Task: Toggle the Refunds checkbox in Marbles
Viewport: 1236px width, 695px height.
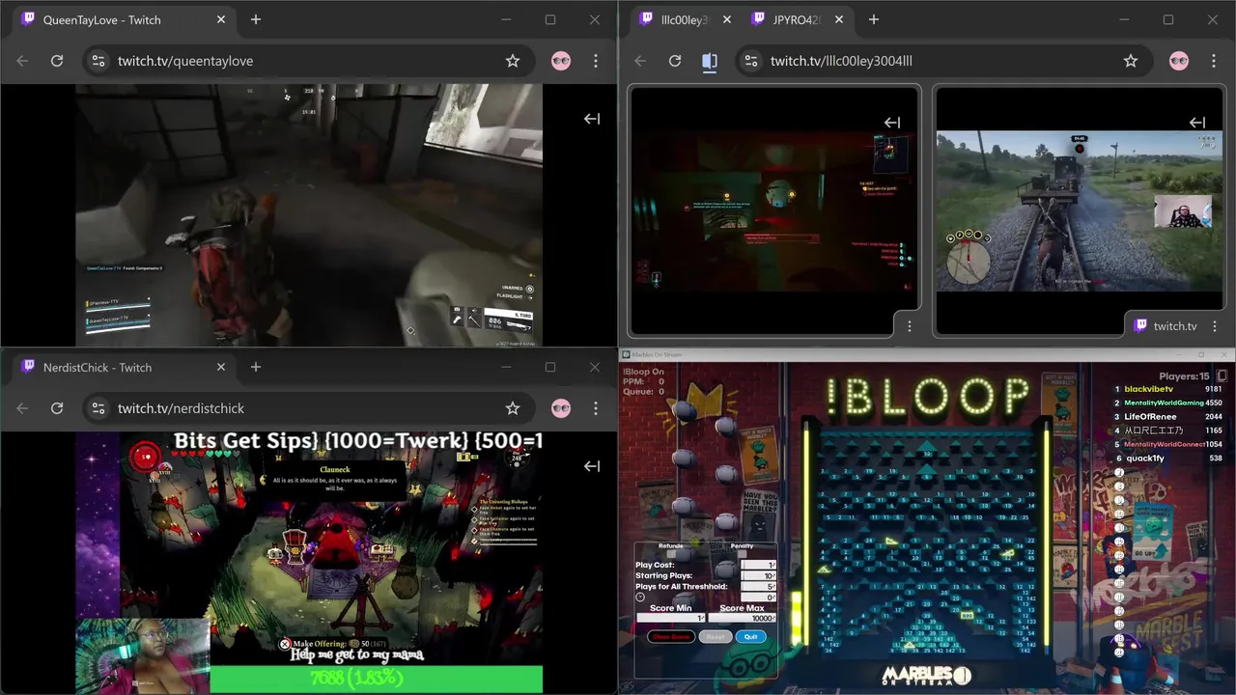Action: pos(671,554)
